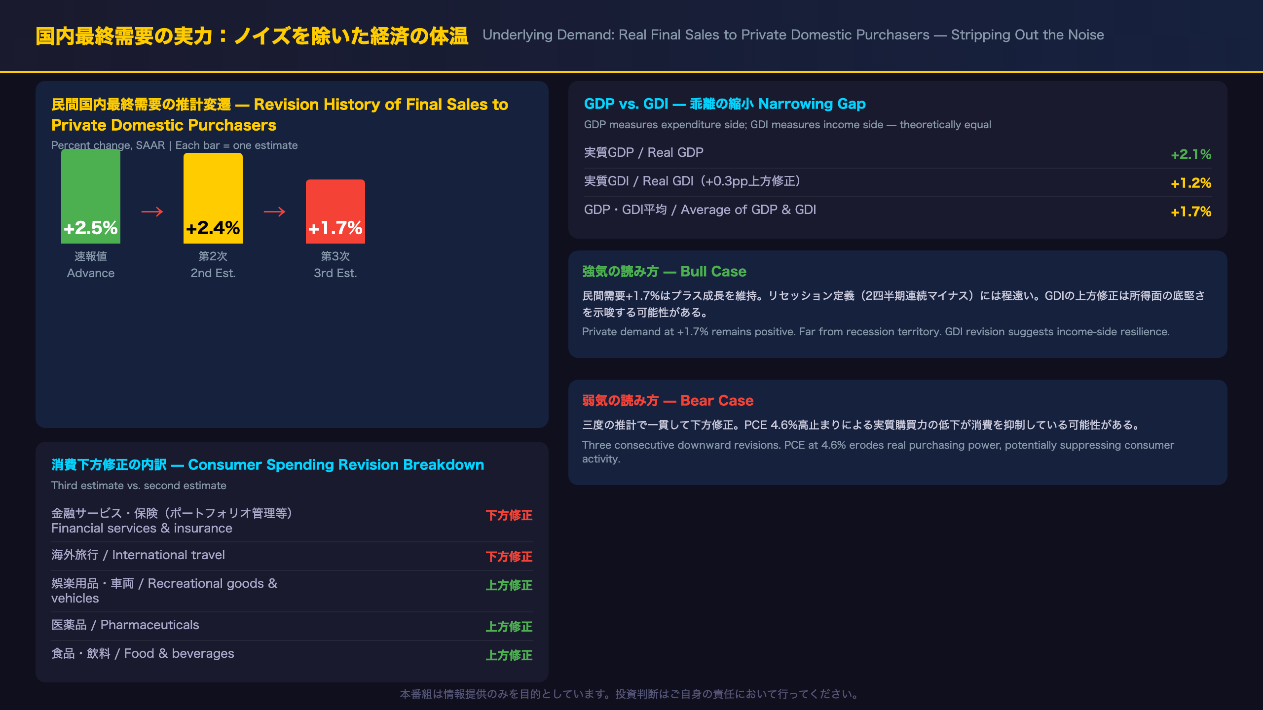Image resolution: width=1263 pixels, height=710 pixels.
Task: Click the 速報値 Advance label
Action: pos(91,265)
